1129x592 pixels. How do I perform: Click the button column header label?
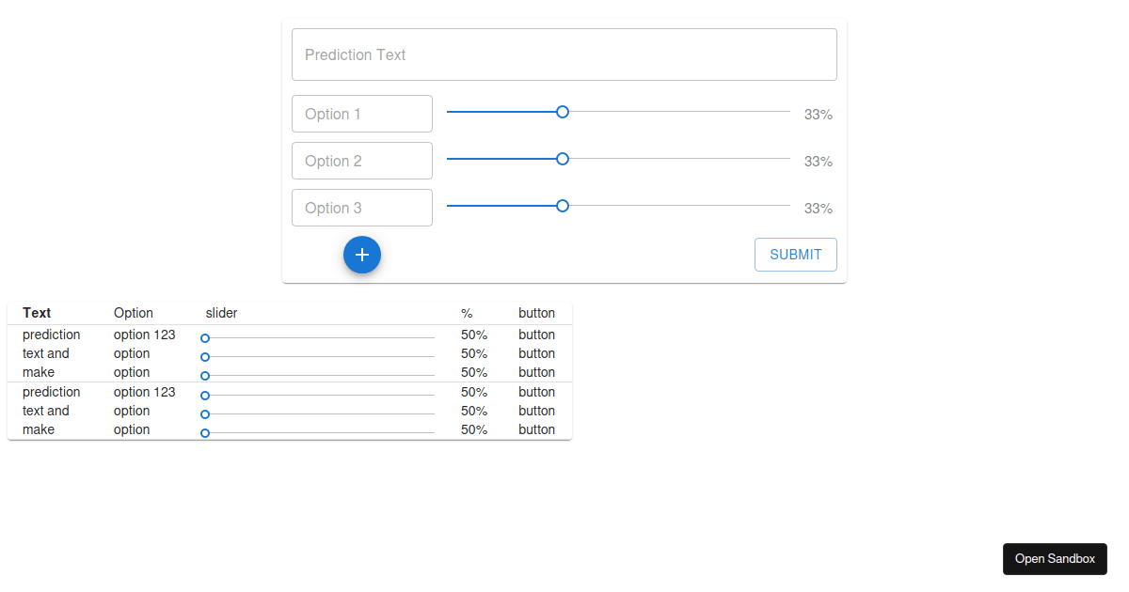[x=536, y=313]
